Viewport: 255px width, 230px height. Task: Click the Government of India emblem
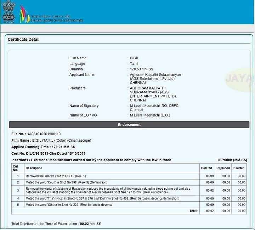pos(8,11)
